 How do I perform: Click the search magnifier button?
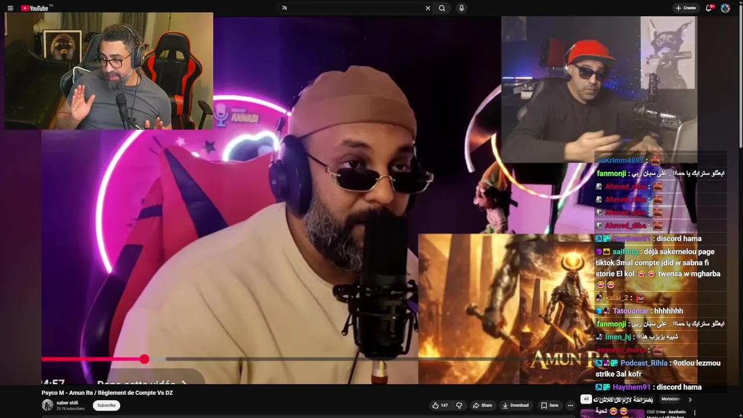click(x=442, y=8)
